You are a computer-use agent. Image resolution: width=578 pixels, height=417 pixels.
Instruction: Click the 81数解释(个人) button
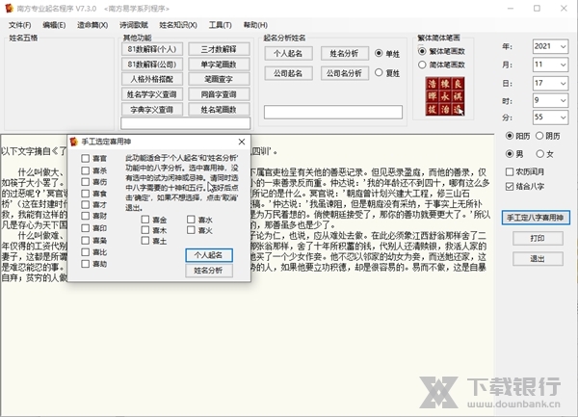(x=152, y=49)
